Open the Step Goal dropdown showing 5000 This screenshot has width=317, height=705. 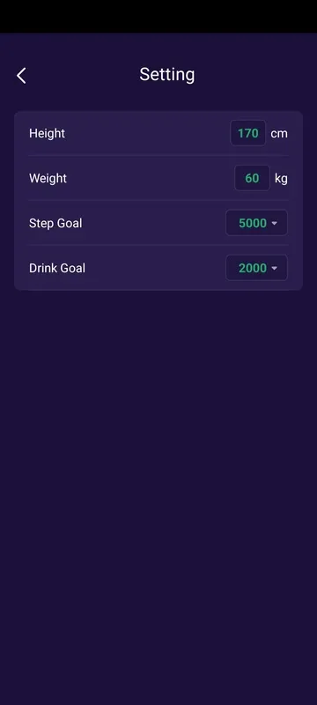(x=256, y=223)
